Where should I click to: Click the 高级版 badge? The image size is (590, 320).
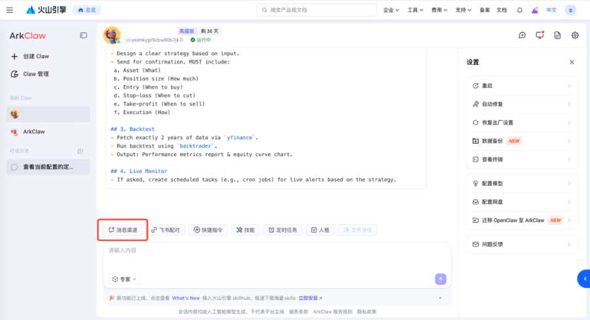(187, 31)
